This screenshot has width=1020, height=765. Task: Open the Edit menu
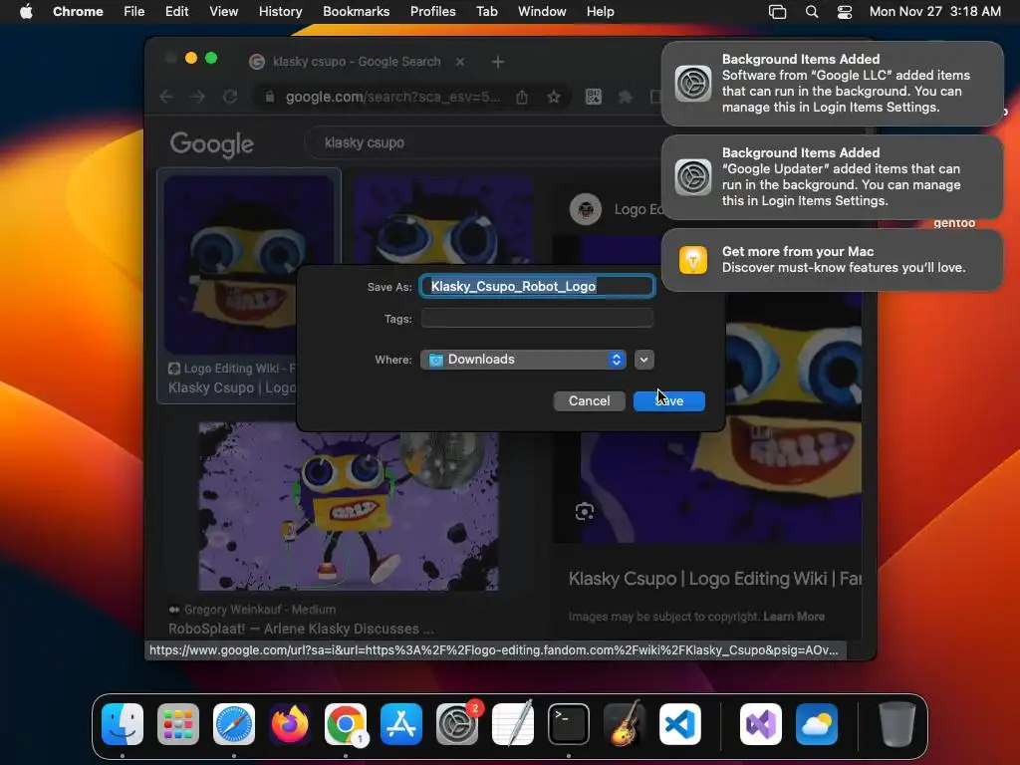[x=176, y=12]
